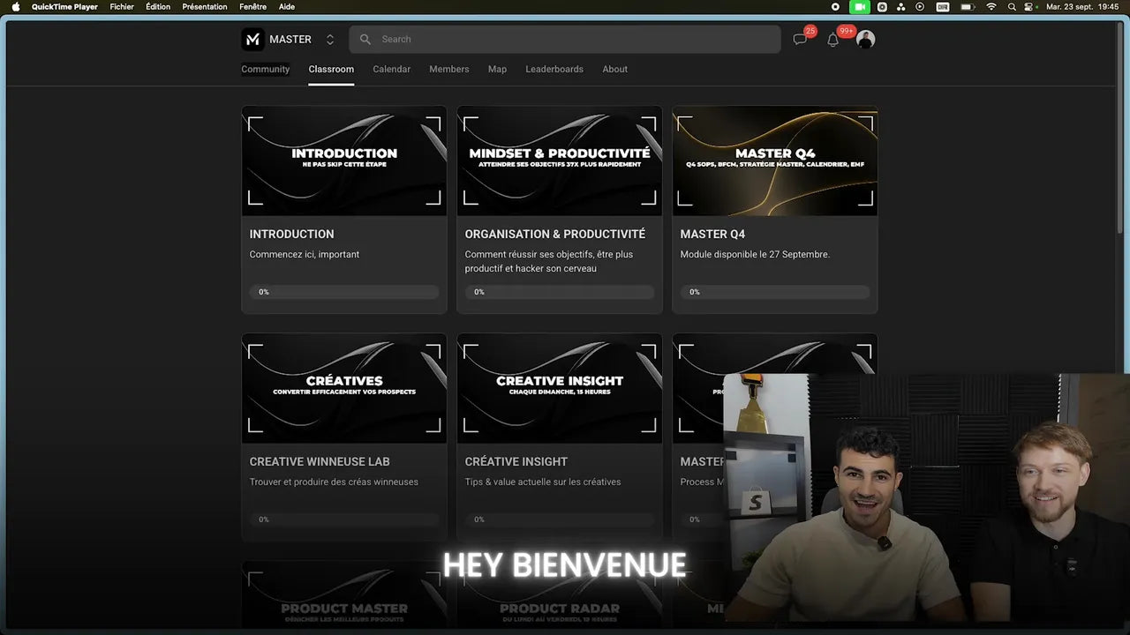Go to the Leaderboards tab
1130x635 pixels.
click(x=554, y=69)
